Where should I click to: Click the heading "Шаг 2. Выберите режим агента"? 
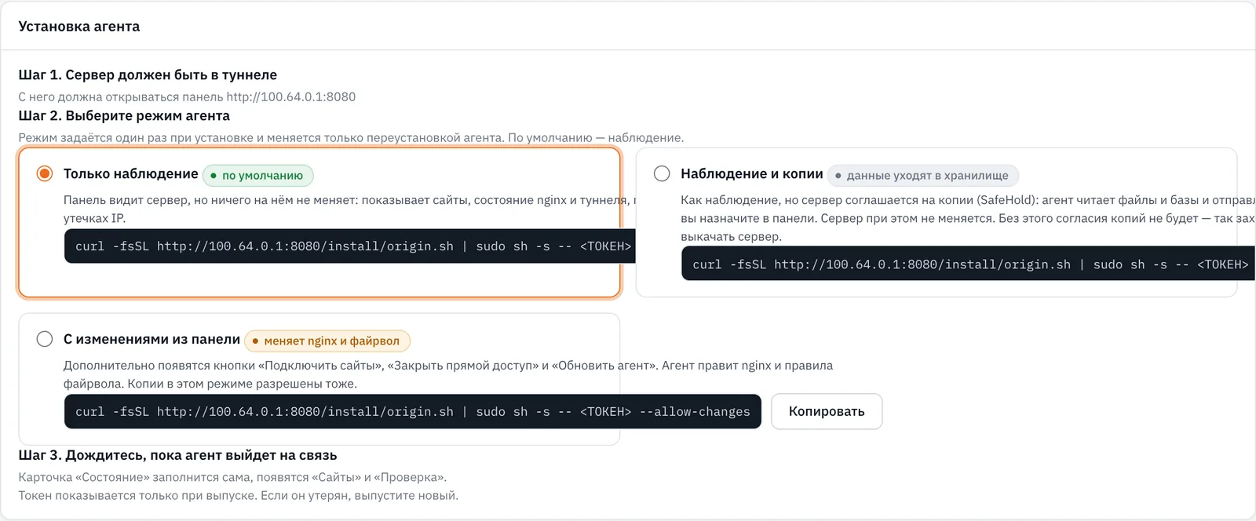(124, 115)
